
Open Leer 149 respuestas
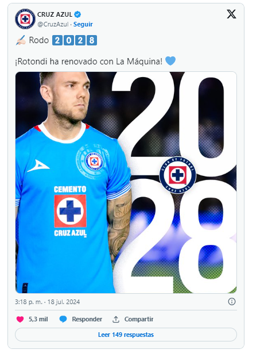coord(126,335)
